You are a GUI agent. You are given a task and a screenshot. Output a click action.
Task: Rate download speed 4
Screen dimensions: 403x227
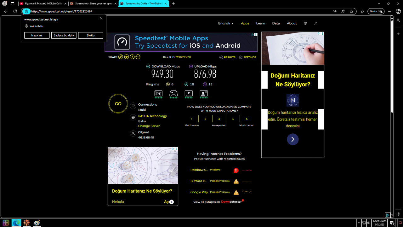pos(233,119)
